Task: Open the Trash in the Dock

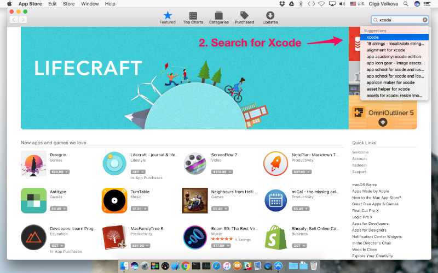Action: click(313, 266)
